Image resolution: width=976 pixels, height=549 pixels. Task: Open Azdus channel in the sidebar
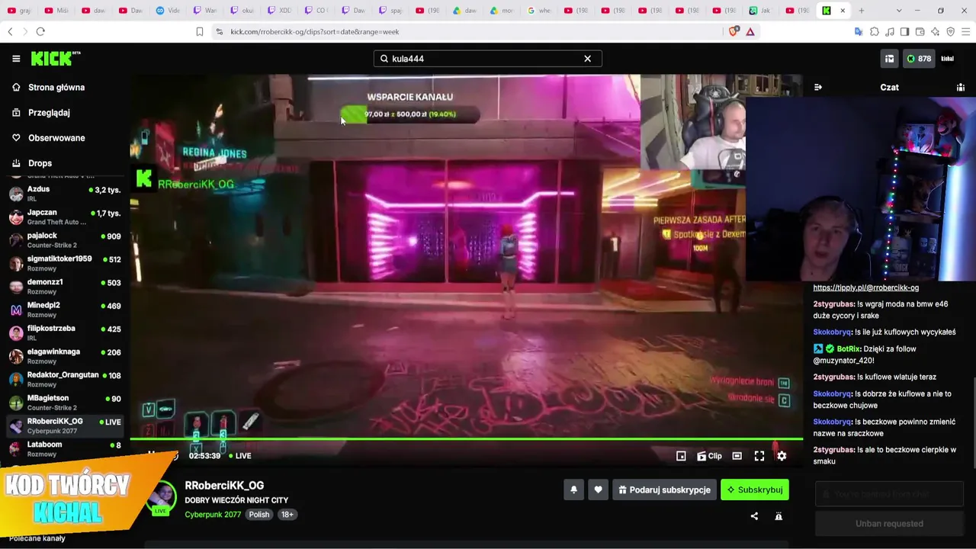[x=65, y=194]
